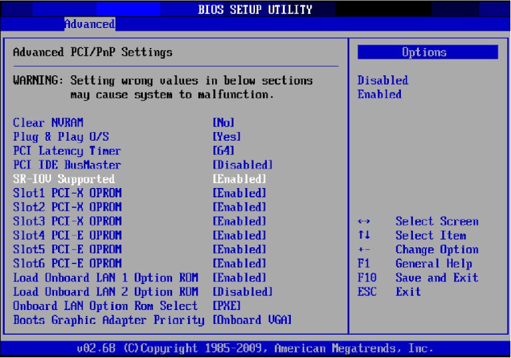511x358 pixels.
Task: Select the Advanced tab
Action: pyautogui.click(x=89, y=25)
